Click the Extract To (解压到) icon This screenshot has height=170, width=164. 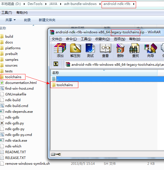coord(75,50)
